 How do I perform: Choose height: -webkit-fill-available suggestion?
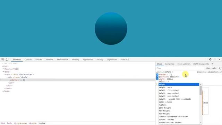(179, 99)
